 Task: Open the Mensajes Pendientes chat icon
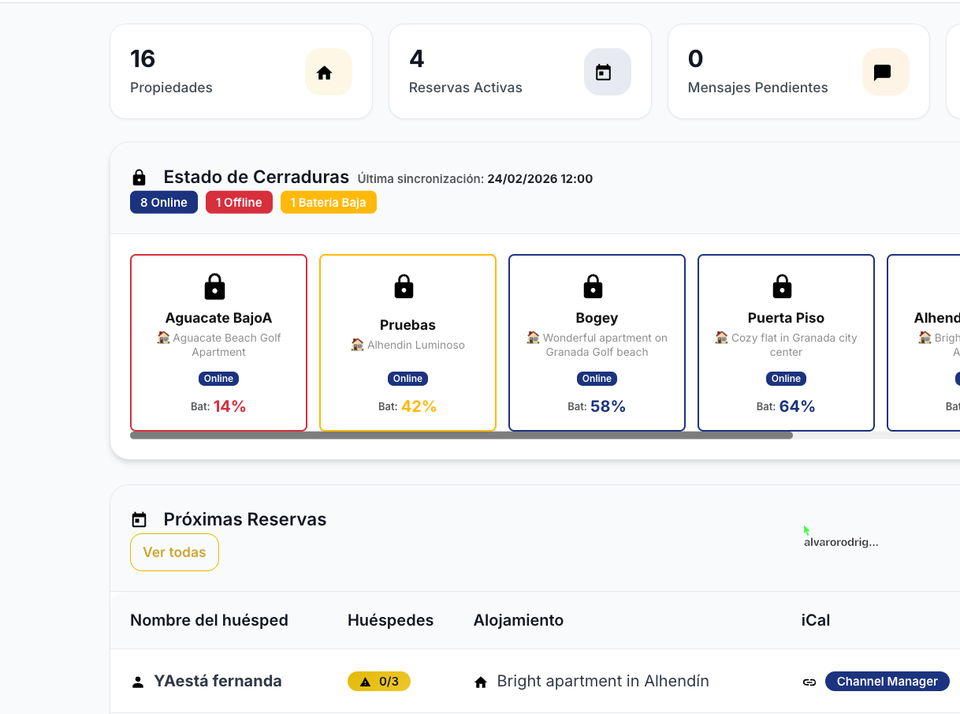(x=884, y=72)
